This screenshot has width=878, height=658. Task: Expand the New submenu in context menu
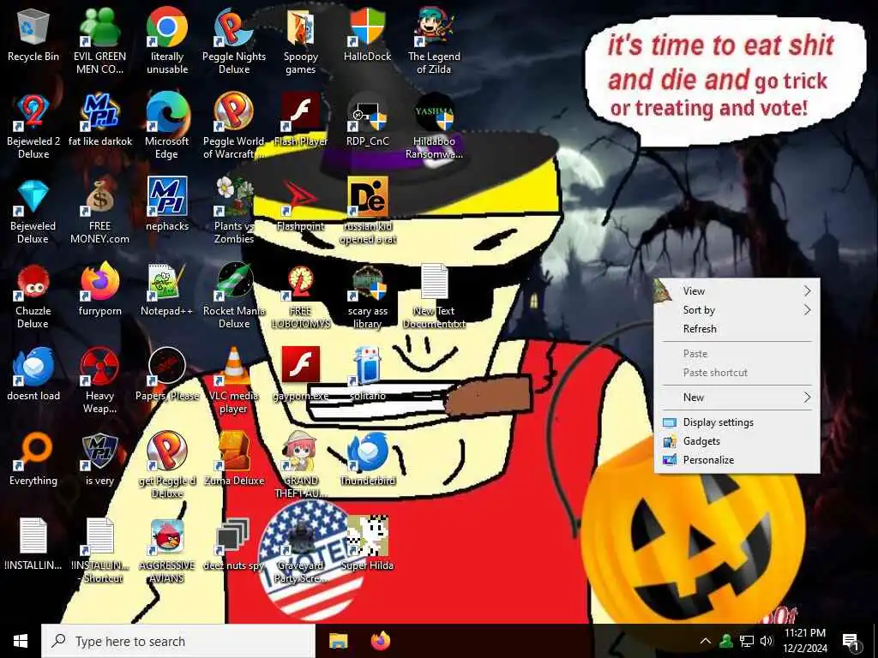point(737,398)
